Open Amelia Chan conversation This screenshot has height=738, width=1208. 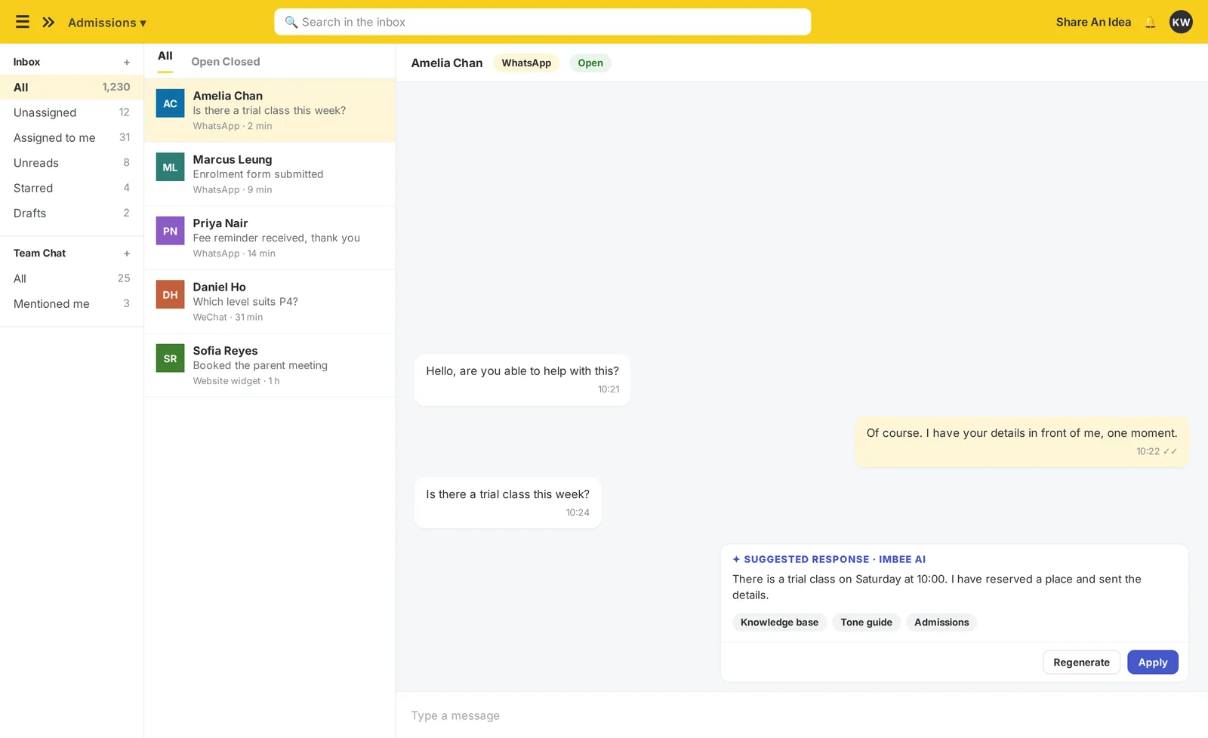270,110
